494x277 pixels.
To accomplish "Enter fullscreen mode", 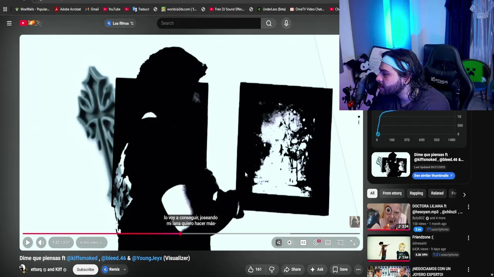I will click(353, 242).
